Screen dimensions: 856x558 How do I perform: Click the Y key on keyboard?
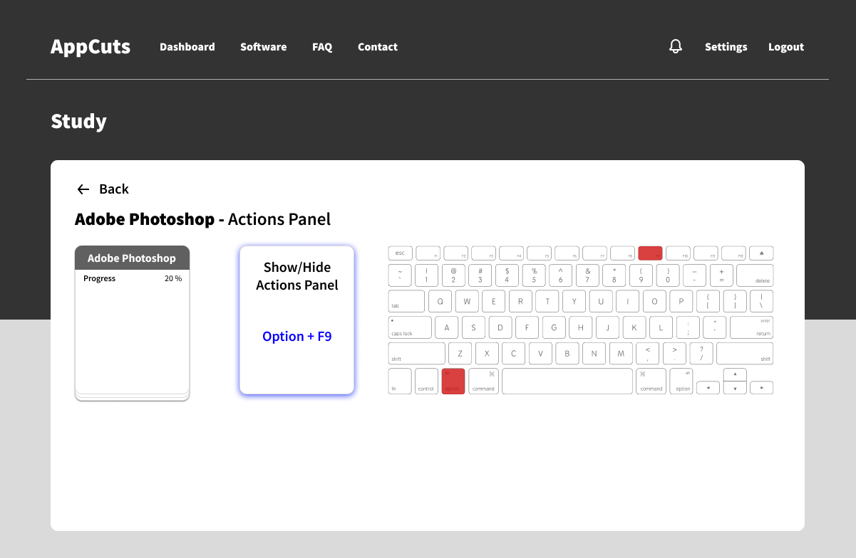(x=574, y=300)
